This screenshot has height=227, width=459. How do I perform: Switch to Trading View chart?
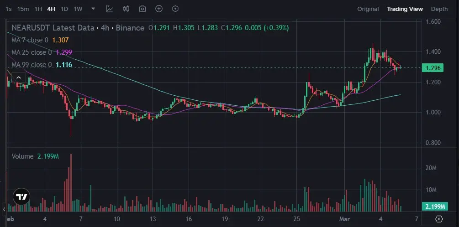405,9
